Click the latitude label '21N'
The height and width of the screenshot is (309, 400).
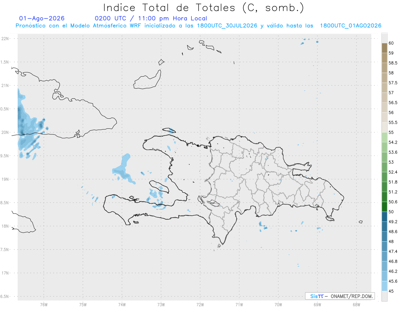click(6, 86)
